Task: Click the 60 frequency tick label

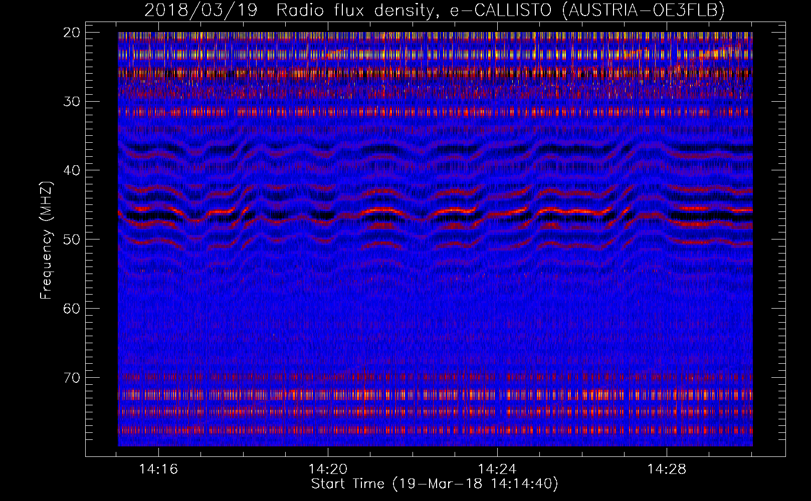Action: [72, 309]
